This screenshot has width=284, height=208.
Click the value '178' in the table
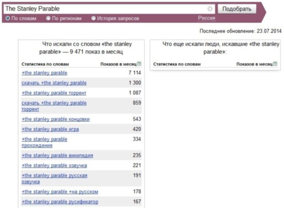coord(137,192)
